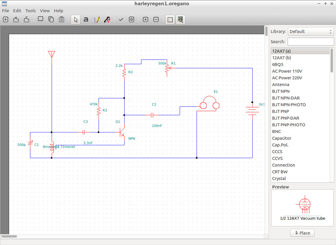
Task: Select CRT BW in the parts list
Action: pos(300,172)
